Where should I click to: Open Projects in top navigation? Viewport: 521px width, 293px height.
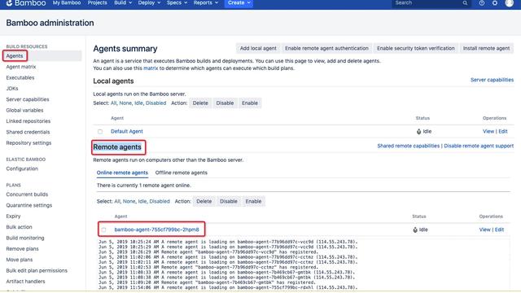point(98,2)
